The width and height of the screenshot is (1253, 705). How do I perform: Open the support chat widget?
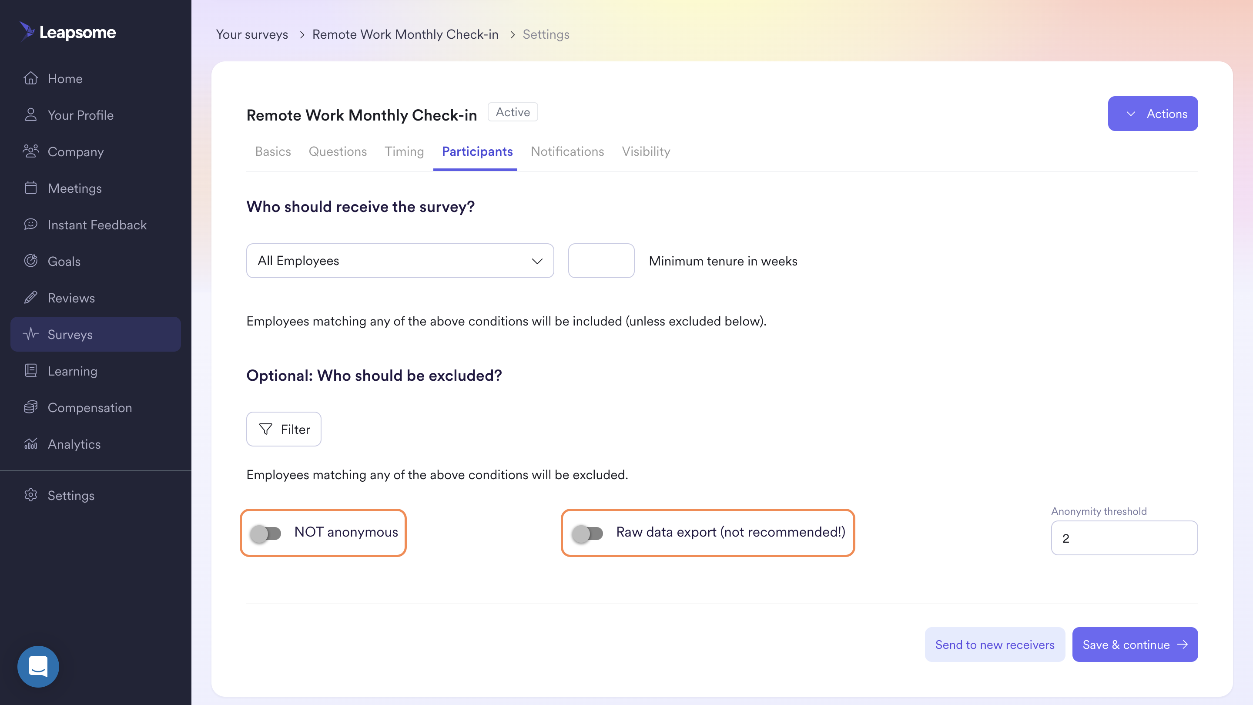pos(38,667)
